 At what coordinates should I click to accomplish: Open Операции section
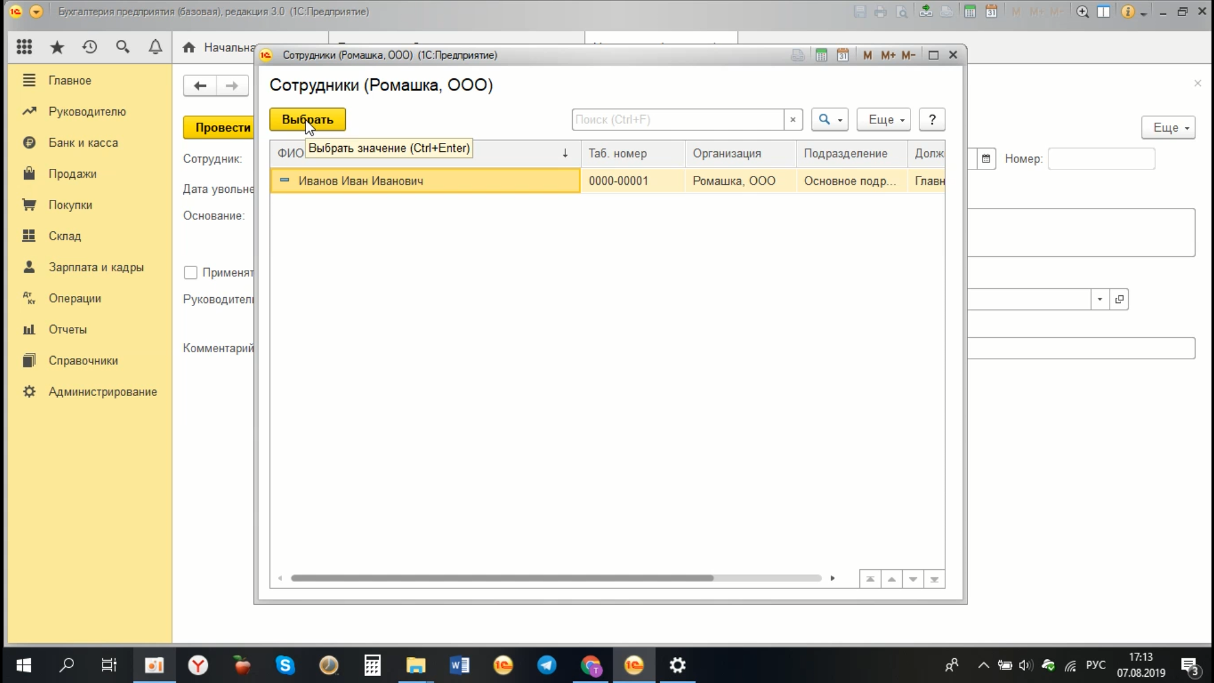pos(75,298)
